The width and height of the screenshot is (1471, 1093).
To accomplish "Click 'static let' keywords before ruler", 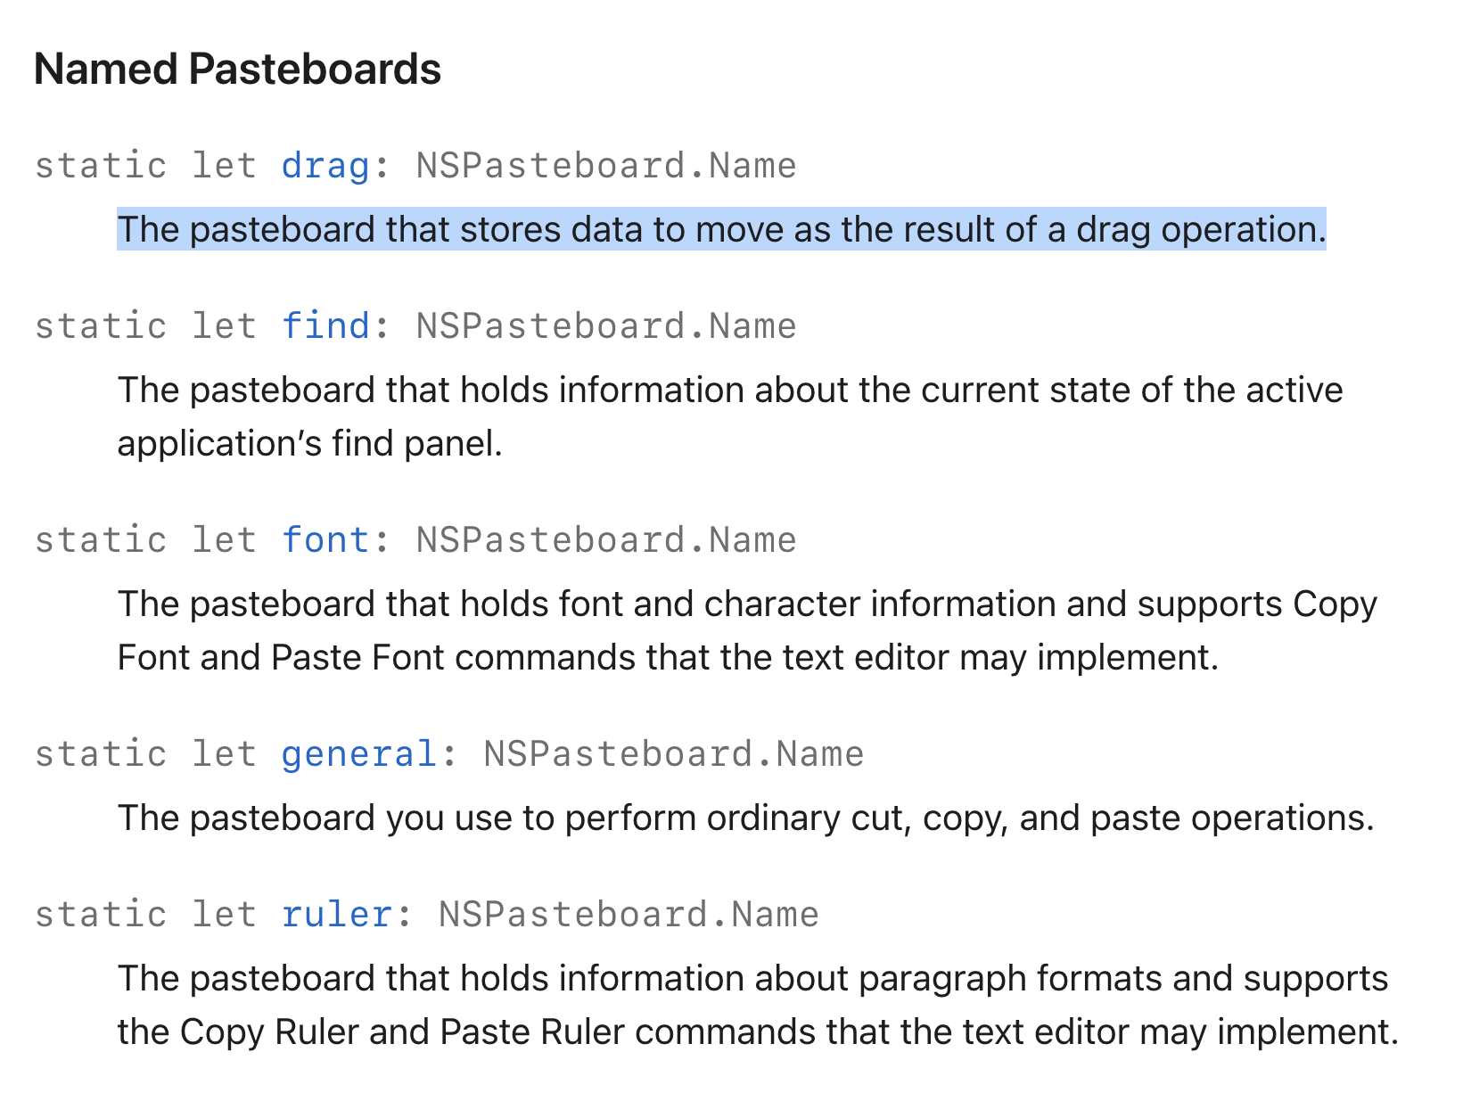I will [x=146, y=915].
